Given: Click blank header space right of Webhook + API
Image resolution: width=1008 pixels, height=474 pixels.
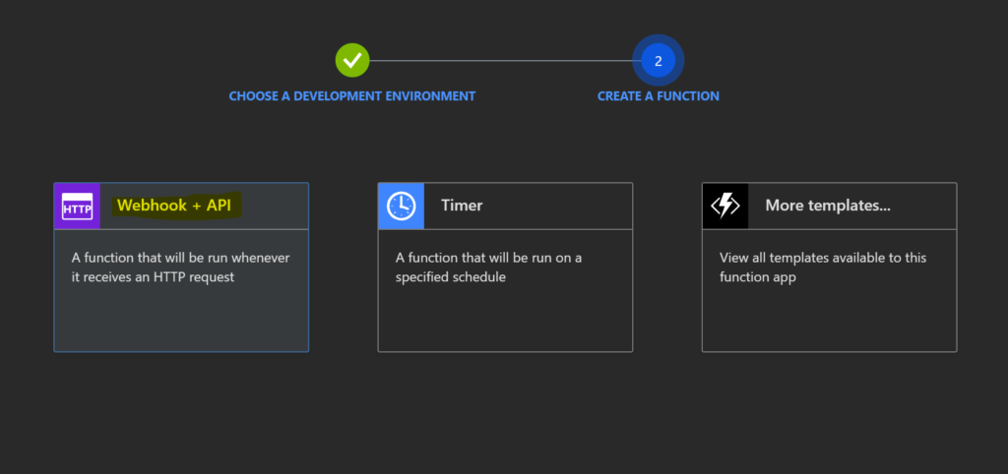Looking at the screenshot, I should pyautogui.click(x=276, y=207).
